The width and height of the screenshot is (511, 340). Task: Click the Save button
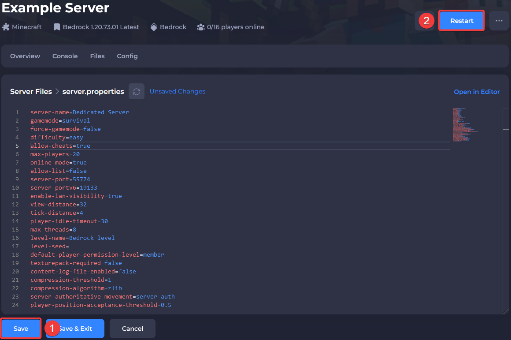pos(21,329)
